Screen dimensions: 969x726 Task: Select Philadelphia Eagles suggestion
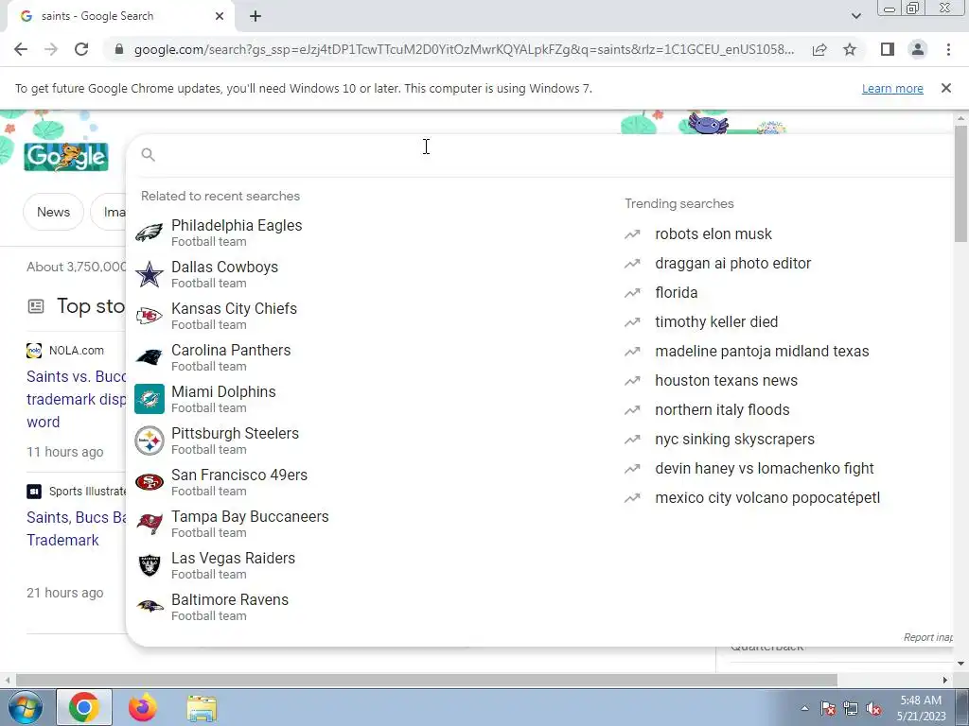(371, 233)
